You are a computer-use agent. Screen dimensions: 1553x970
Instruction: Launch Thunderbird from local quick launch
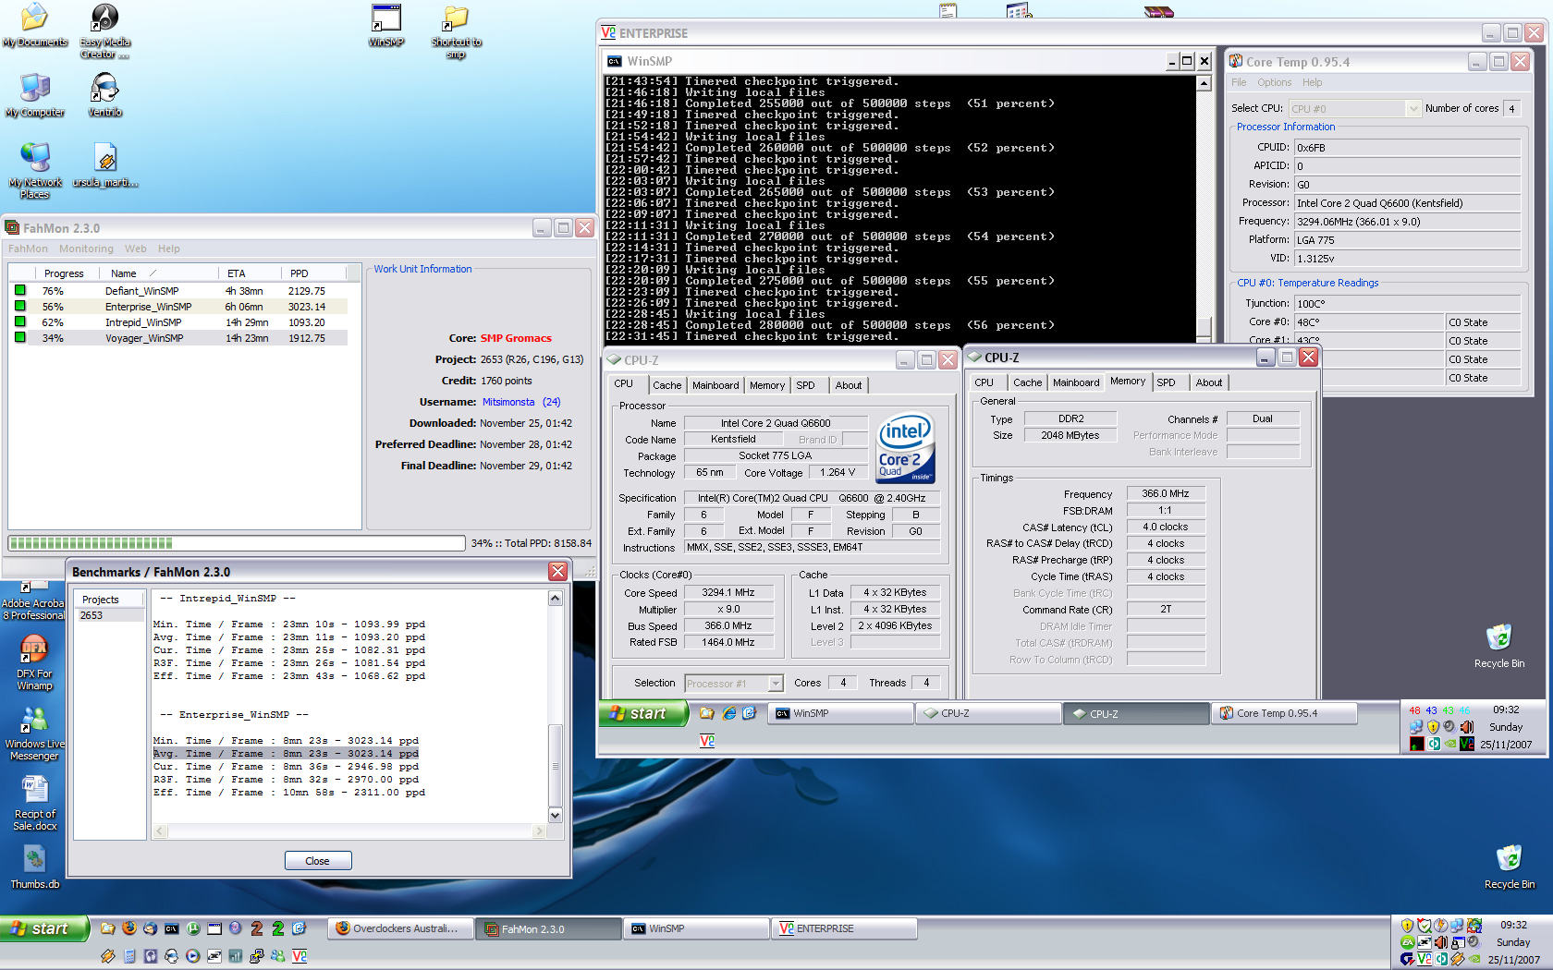click(x=150, y=928)
